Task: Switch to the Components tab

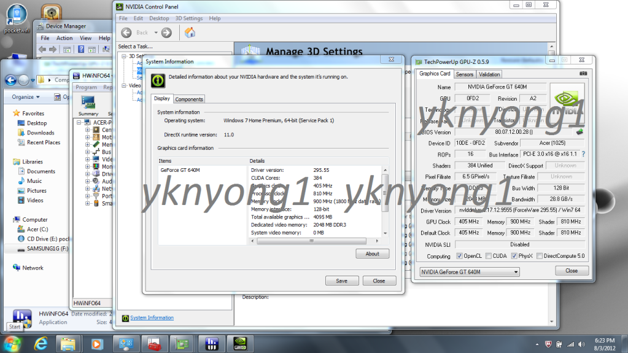Action: 189,99
